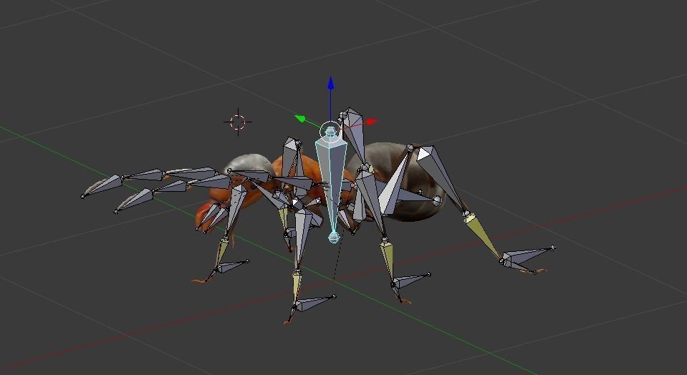Select the outermost tip bone of the upper antenna
Image resolution: width=687 pixels, height=375 pixels.
point(102,186)
